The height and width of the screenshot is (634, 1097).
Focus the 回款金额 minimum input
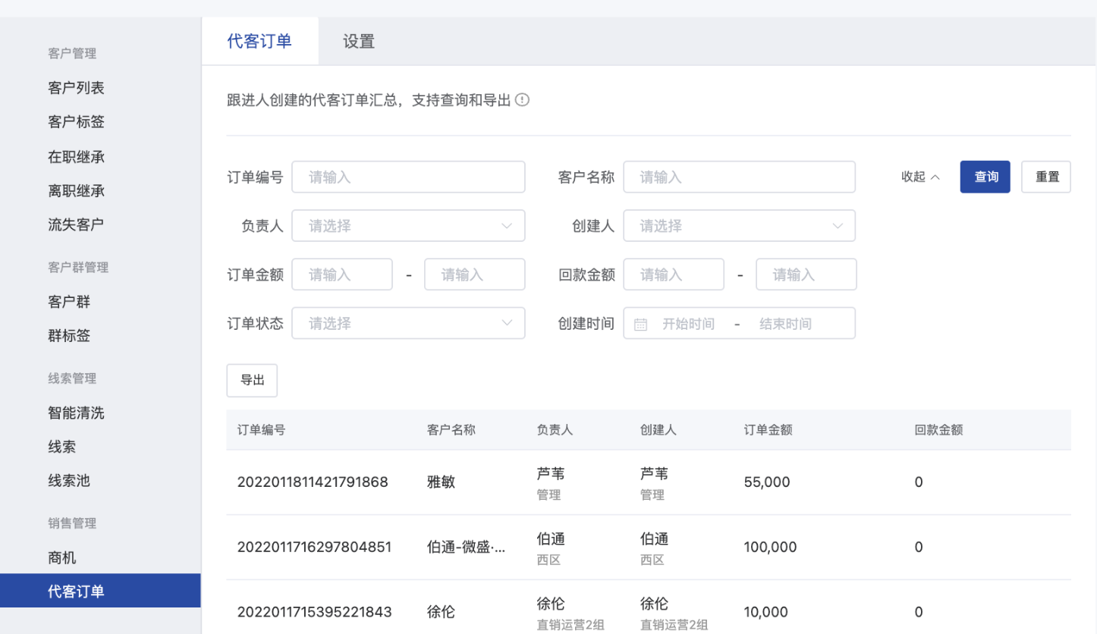pyautogui.click(x=674, y=275)
